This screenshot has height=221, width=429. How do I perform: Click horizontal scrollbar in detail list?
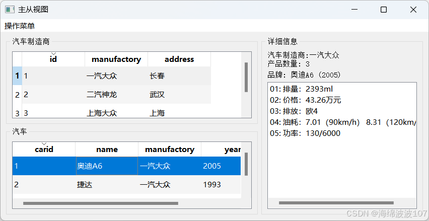[x=336, y=203]
